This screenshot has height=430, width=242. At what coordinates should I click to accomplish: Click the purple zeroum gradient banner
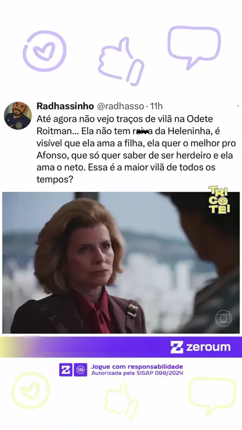tap(121, 347)
